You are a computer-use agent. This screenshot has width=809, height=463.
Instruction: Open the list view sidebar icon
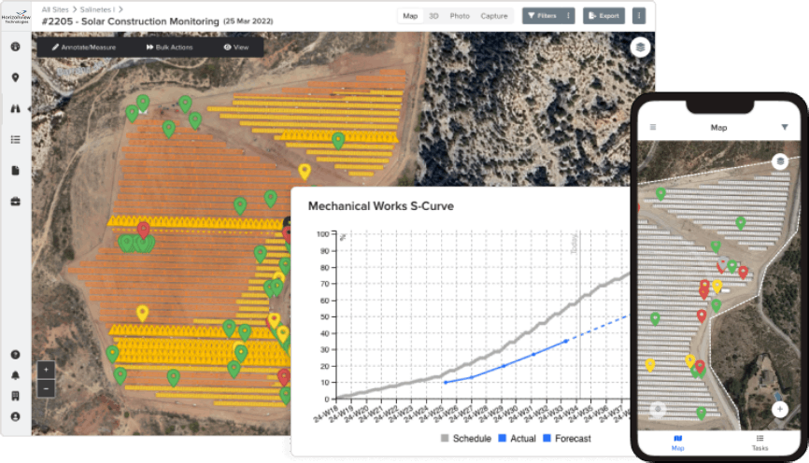(15, 140)
